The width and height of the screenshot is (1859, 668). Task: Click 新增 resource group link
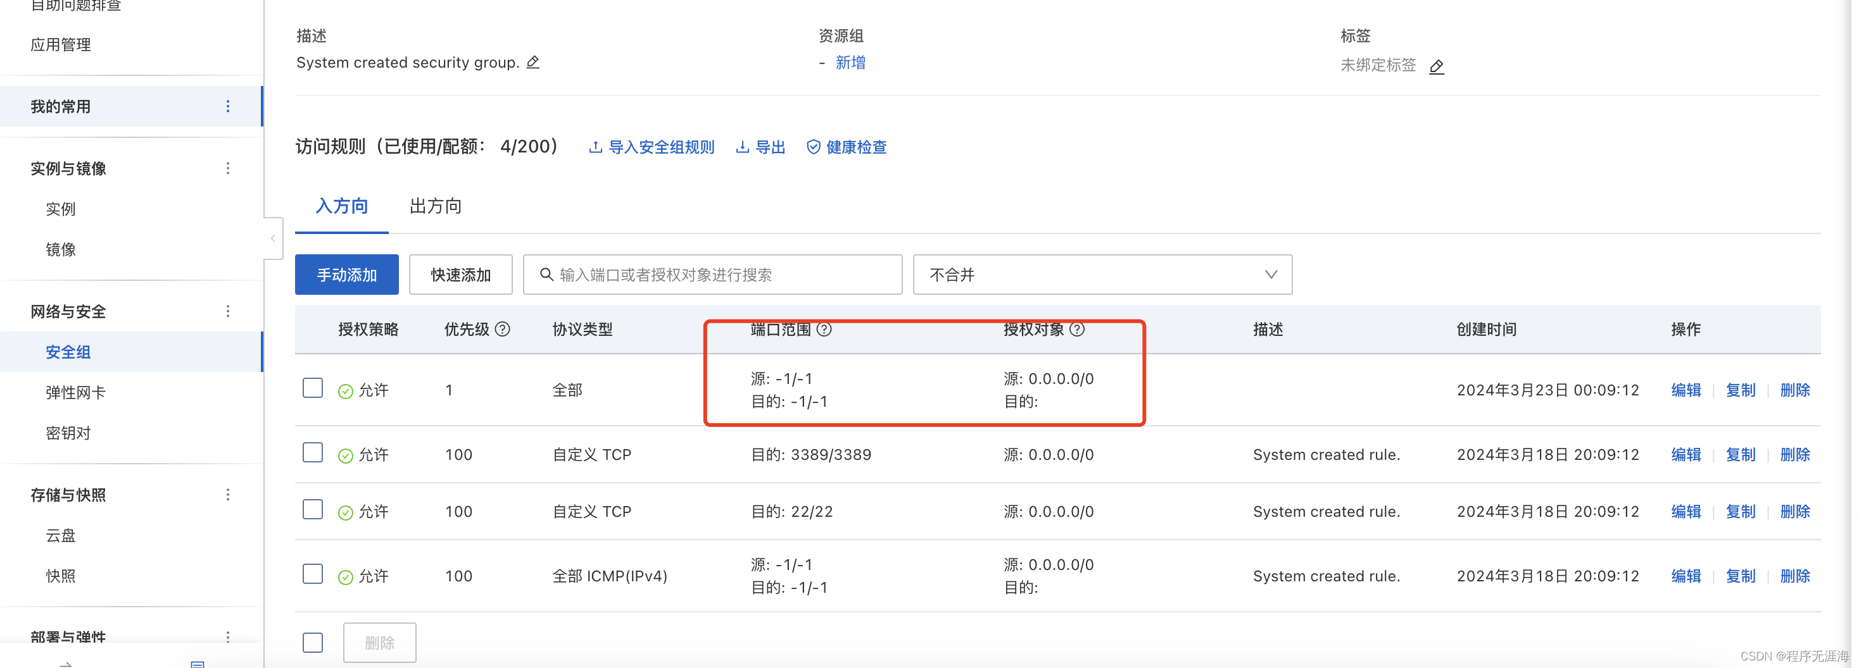(850, 63)
